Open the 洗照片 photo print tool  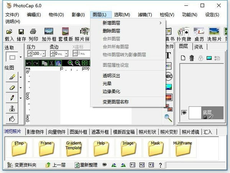(214, 32)
